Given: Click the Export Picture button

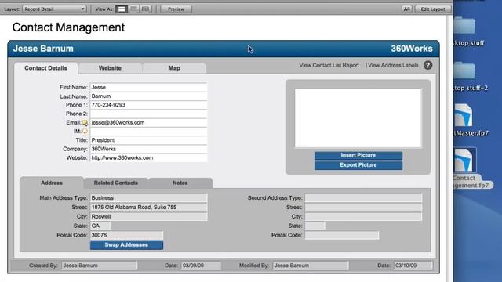Looking at the screenshot, I should point(358,165).
